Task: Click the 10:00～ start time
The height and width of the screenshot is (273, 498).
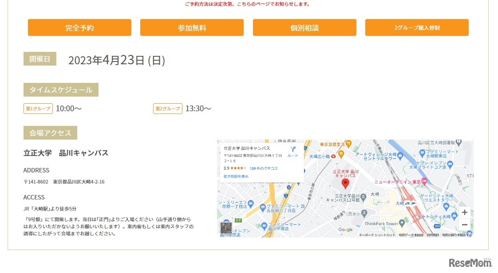Action: [69, 109]
